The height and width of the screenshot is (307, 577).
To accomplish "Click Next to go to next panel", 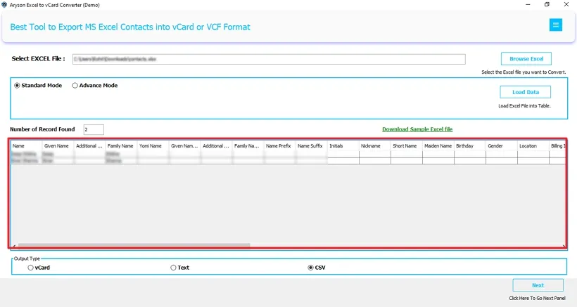I will click(x=538, y=285).
